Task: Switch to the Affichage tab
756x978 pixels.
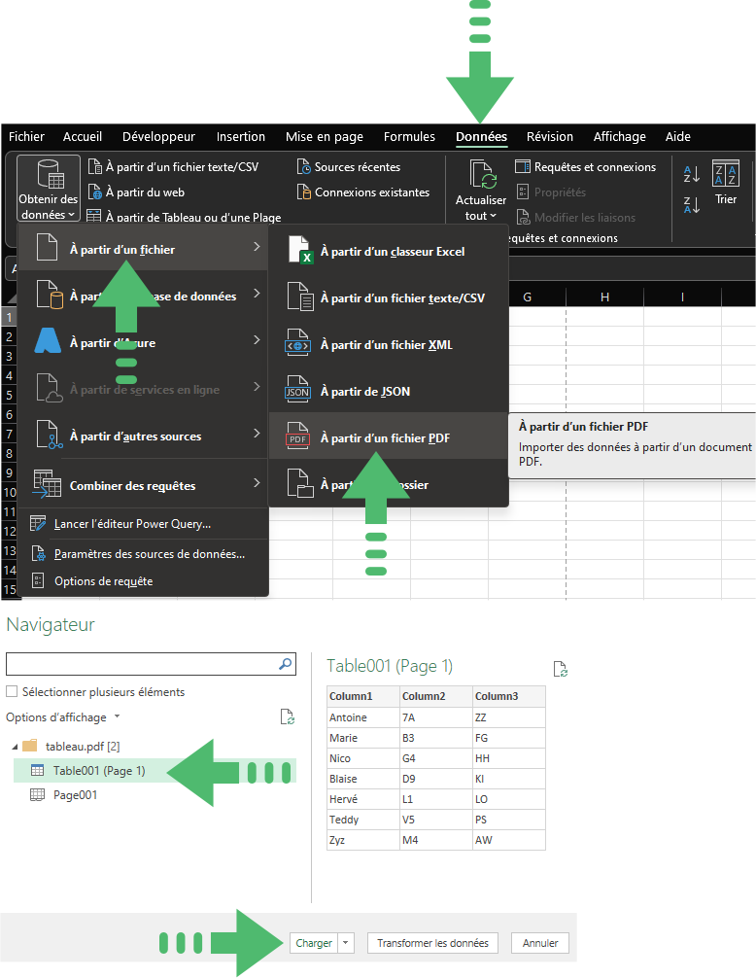Action: [620, 137]
